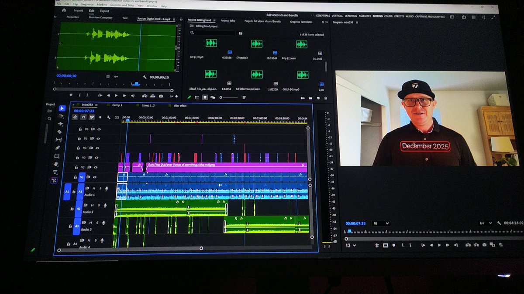
Task: Toggle V1 track targeting button
Action: (x=81, y=177)
